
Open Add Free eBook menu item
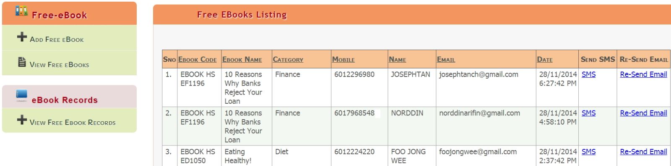click(57, 39)
